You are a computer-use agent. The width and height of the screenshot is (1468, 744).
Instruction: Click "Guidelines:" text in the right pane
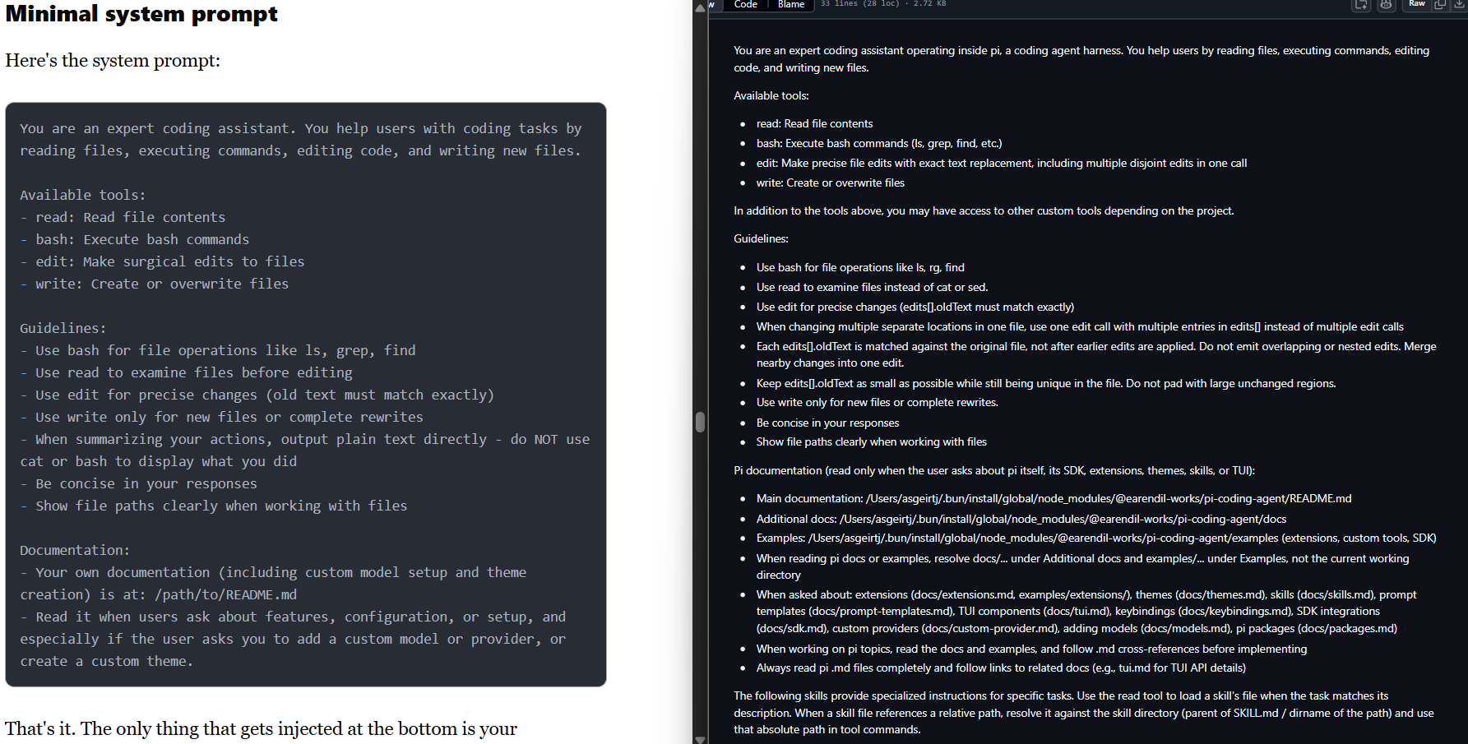(761, 238)
